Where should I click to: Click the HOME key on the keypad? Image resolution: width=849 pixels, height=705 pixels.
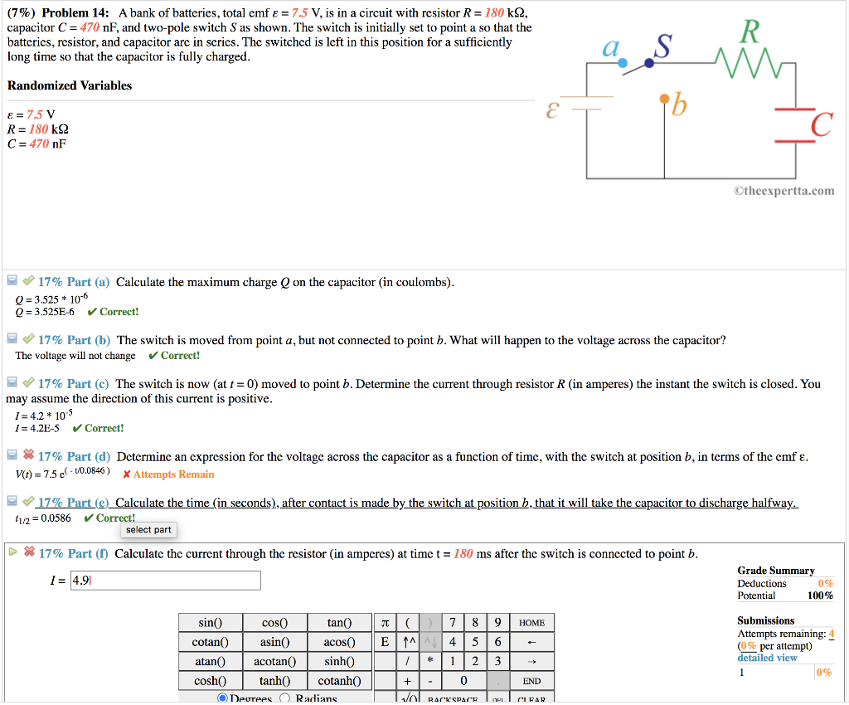click(x=531, y=622)
